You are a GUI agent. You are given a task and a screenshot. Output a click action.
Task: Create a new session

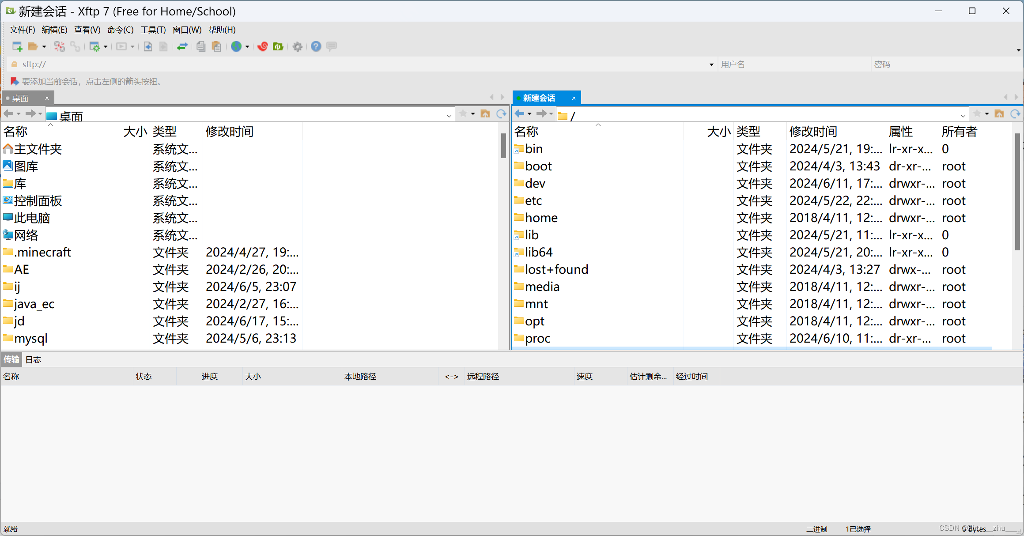pos(17,46)
